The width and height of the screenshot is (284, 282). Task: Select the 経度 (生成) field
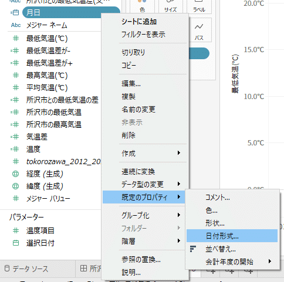[45, 174]
